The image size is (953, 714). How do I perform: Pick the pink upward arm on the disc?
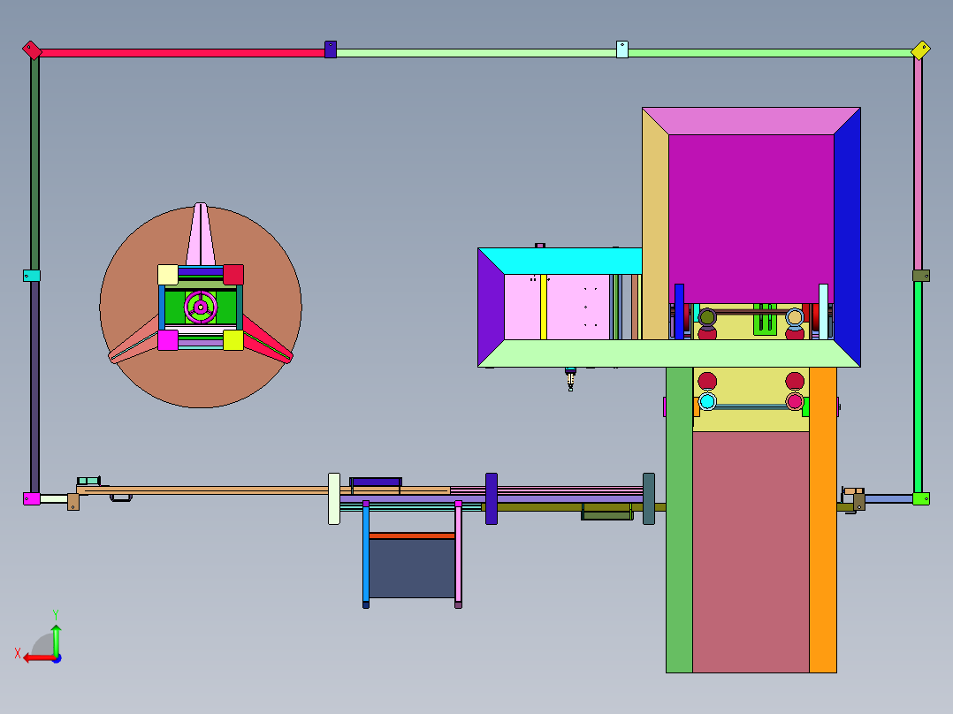click(x=201, y=234)
